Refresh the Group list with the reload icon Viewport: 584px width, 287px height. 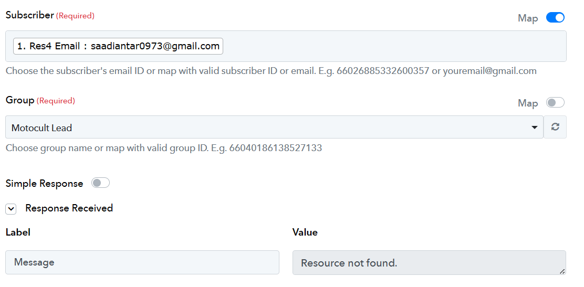pyautogui.click(x=555, y=127)
